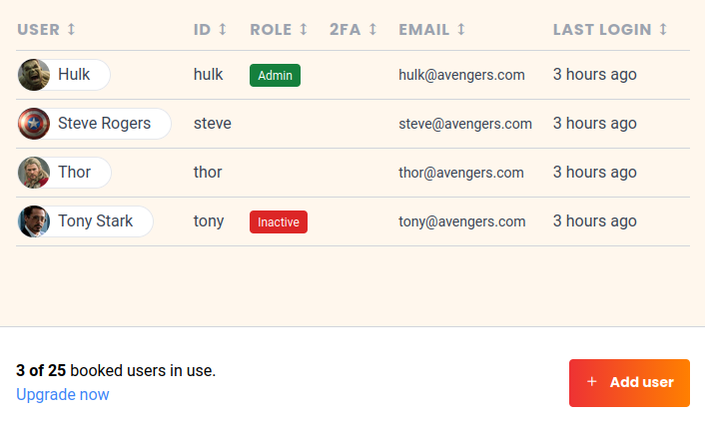Click the green Admin role badge
Viewport: 705px width, 423px height.
coord(275,75)
